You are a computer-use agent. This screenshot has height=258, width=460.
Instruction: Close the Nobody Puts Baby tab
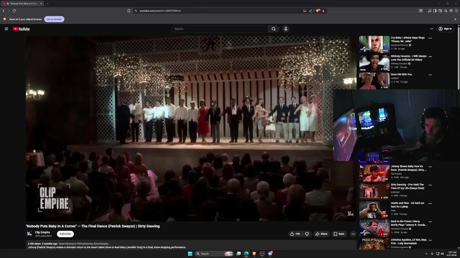pyautogui.click(x=41, y=4)
